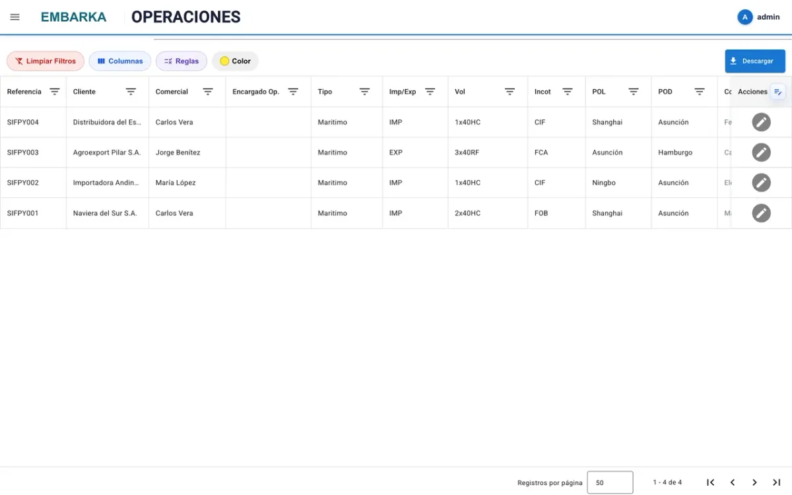This screenshot has height=495, width=792.
Task: Open filter for POL column
Action: pos(634,92)
